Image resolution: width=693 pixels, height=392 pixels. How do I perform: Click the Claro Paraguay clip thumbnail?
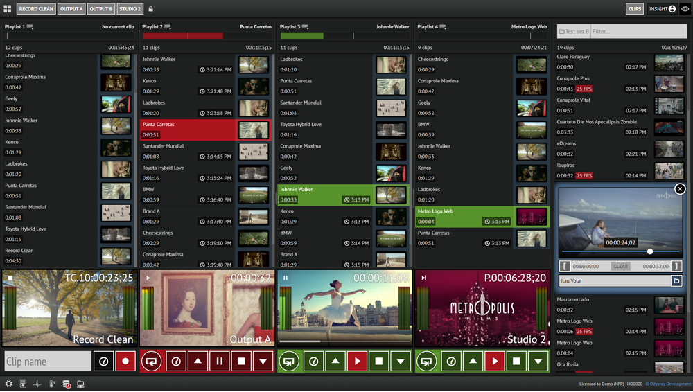(669, 63)
